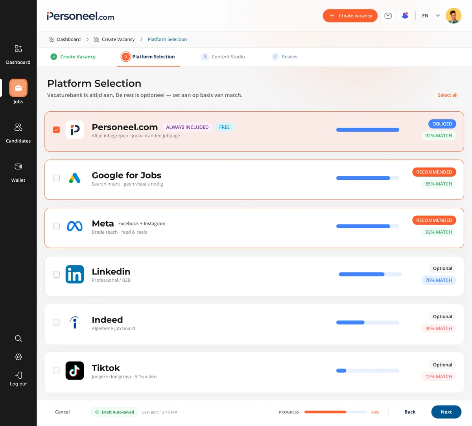Image resolution: width=472 pixels, height=426 pixels.
Task: Click Select all link
Action: tap(448, 95)
